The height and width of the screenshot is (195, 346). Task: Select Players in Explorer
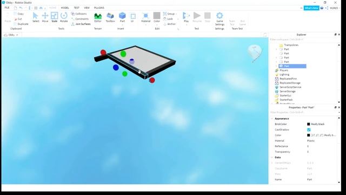284,70
